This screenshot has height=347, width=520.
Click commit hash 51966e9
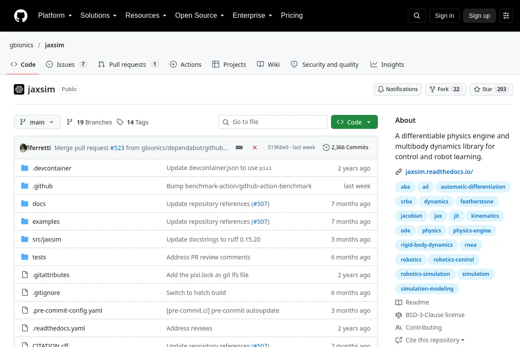pos(278,147)
